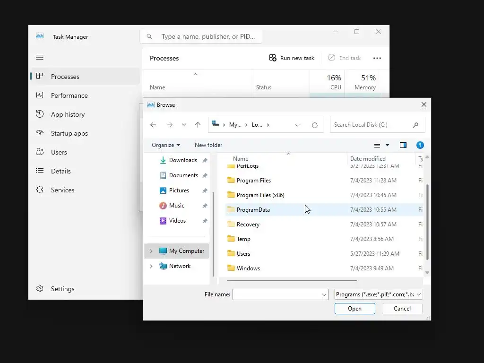484x363 pixels.
Task: Open recent locations dropdown in Browse dialog
Action: pos(184,125)
